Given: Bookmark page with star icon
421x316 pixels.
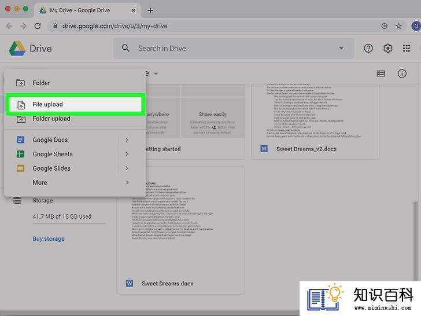Looking at the screenshot, I should [398, 26].
